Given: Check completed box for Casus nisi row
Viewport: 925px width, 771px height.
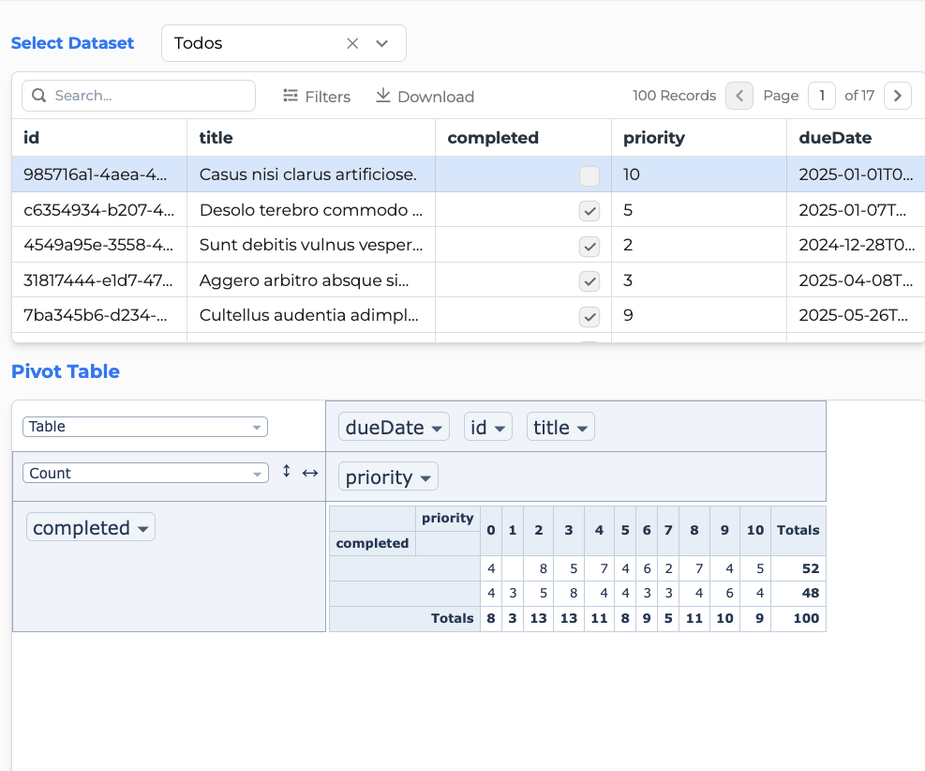Looking at the screenshot, I should coord(589,175).
